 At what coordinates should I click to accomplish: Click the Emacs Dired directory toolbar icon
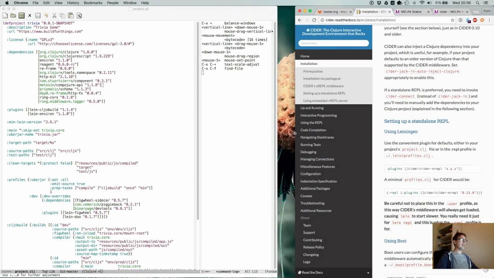(22, 15)
